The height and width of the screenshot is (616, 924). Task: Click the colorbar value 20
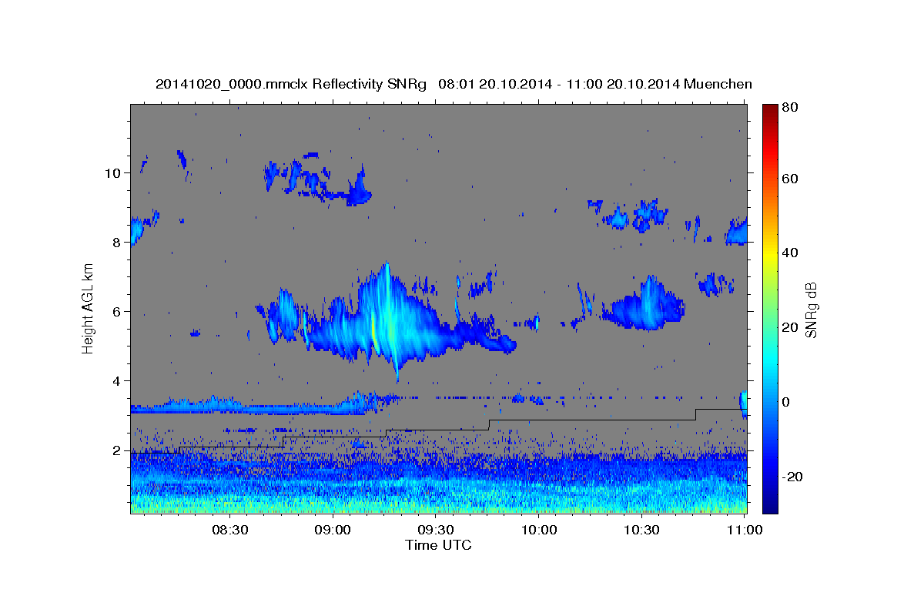[x=792, y=327]
